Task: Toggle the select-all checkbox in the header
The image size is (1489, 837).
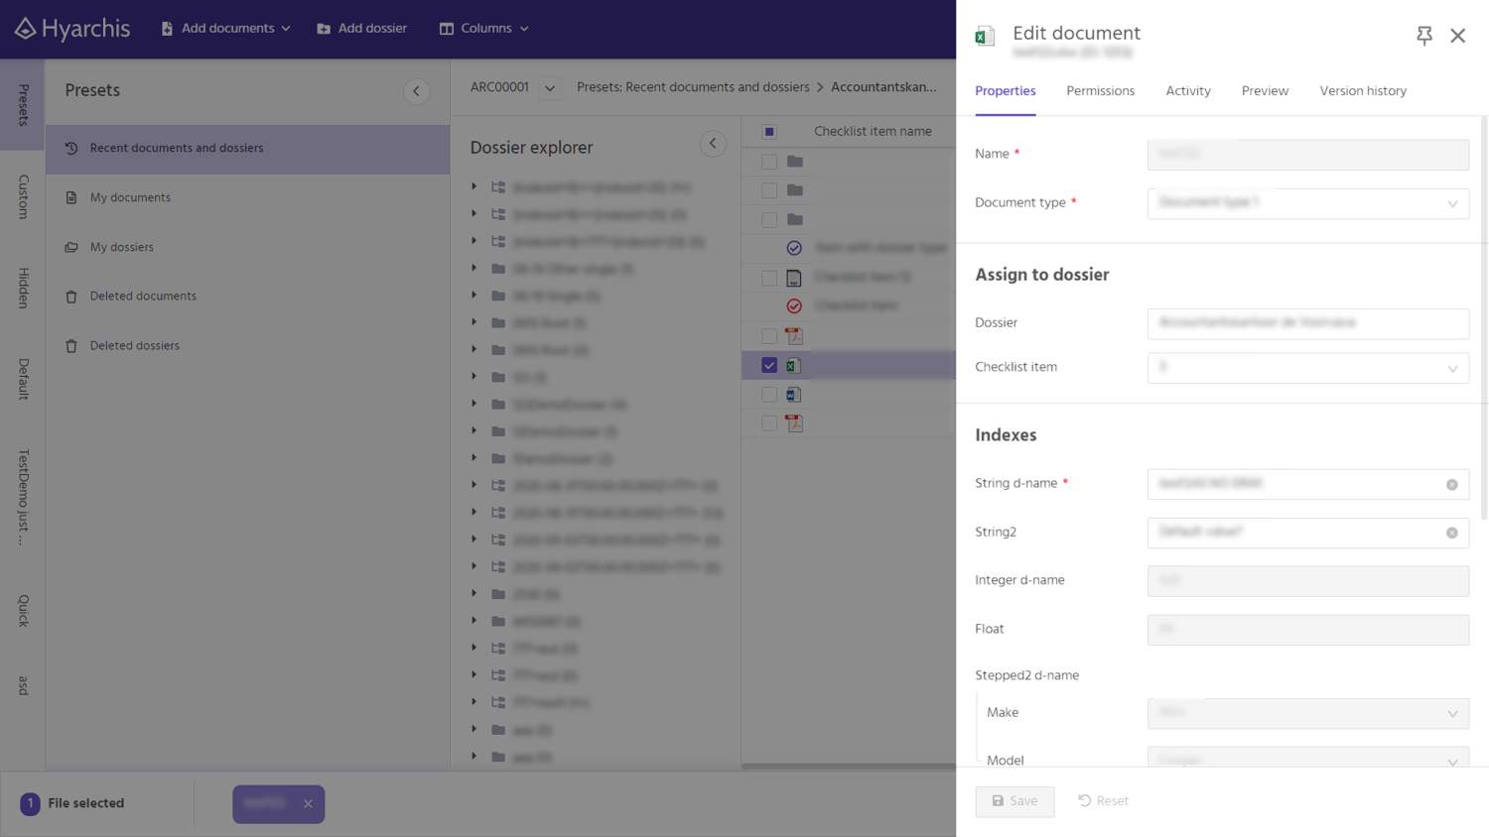Action: (767, 130)
